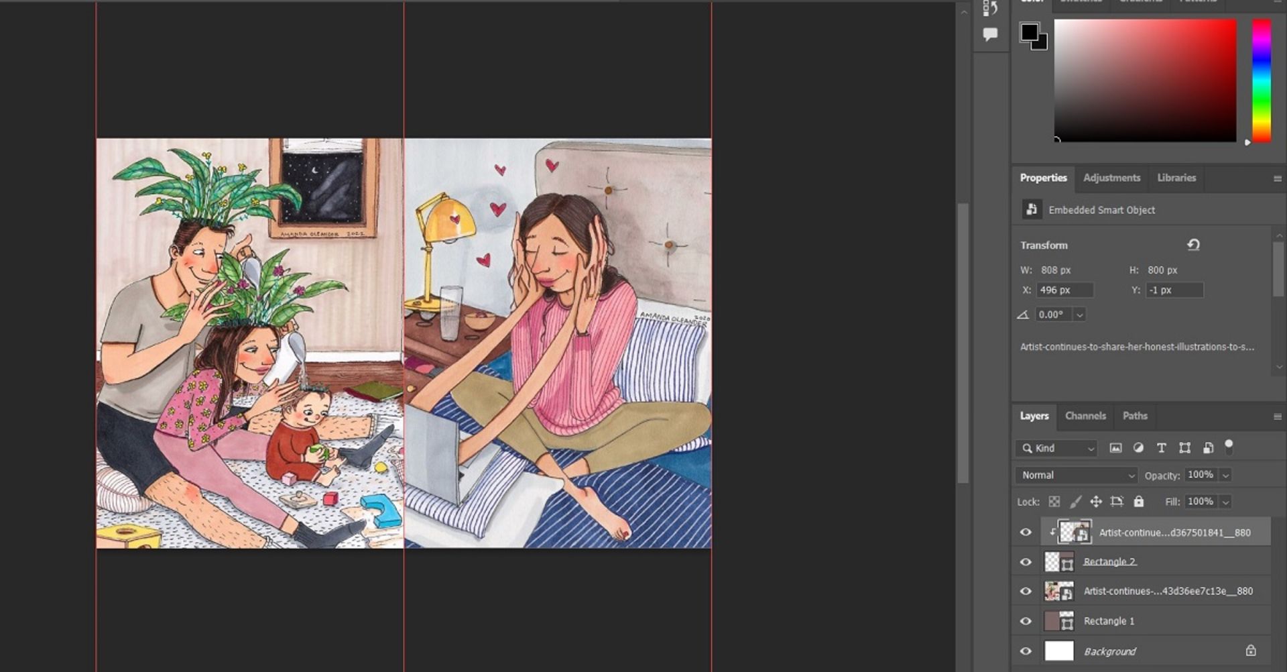Open the Opacity slider dropdown arrow

pyautogui.click(x=1225, y=475)
